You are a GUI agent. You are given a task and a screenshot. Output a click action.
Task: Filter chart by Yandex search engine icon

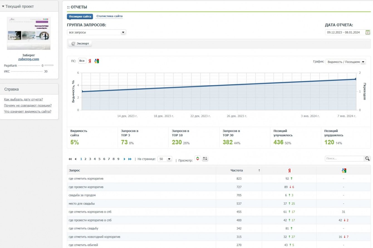point(90,61)
